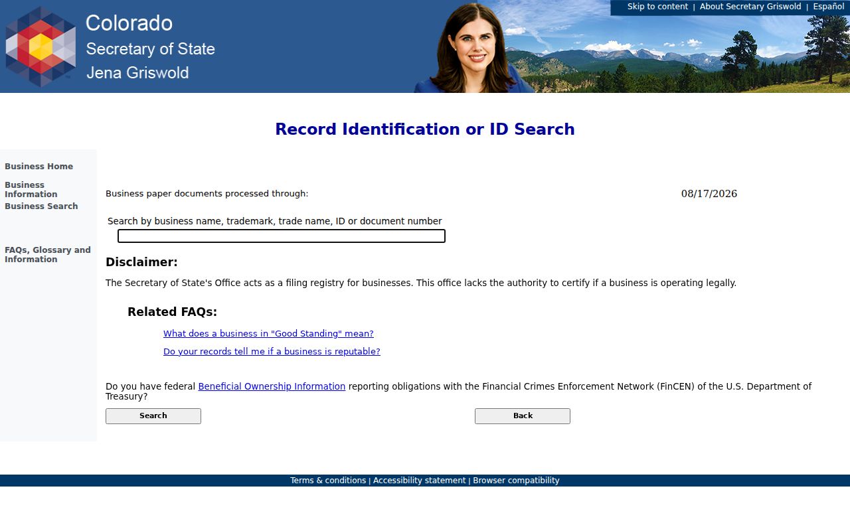Follow Beneficial Ownership Information link

pos(272,386)
